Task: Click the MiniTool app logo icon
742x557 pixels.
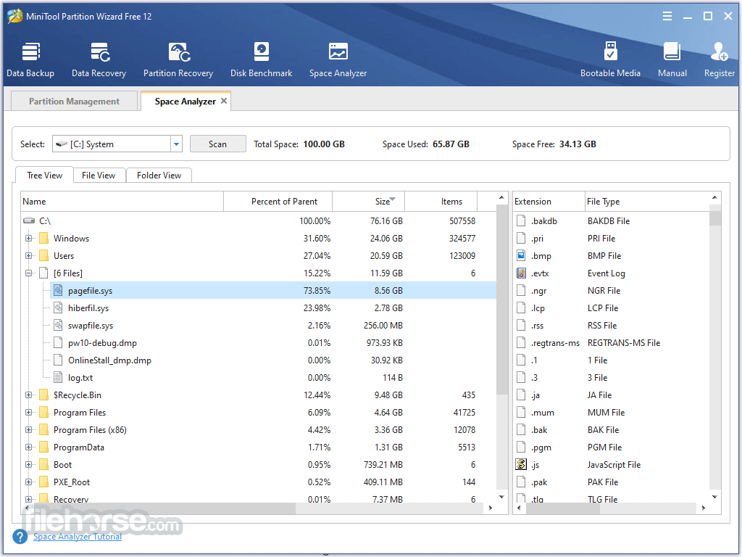Action: click(x=14, y=16)
